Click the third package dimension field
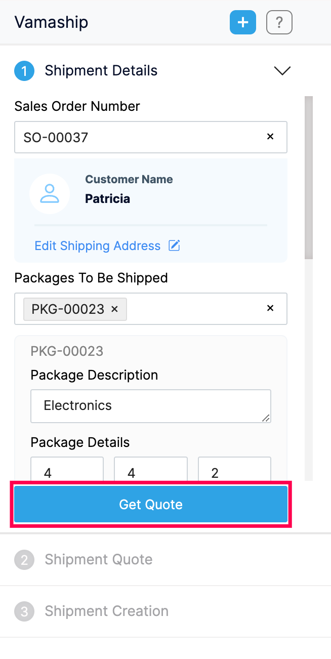This screenshot has width=331, height=659. (x=234, y=471)
